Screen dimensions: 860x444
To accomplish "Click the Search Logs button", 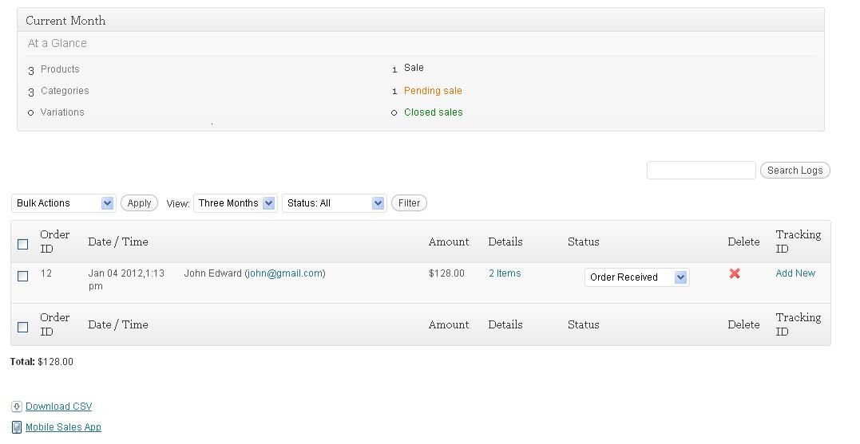I will click(x=795, y=171).
